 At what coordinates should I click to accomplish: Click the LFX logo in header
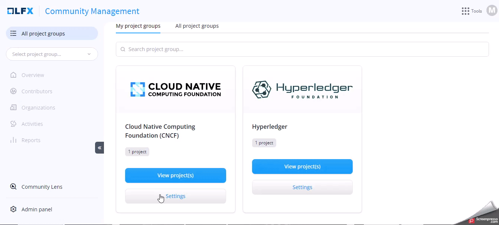tap(20, 11)
